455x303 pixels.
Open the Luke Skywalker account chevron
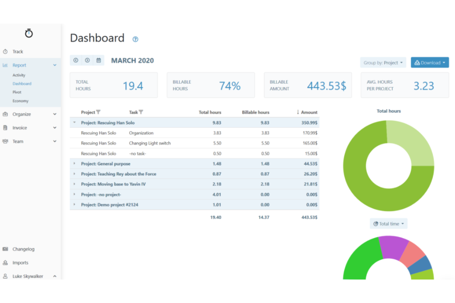tap(55, 276)
